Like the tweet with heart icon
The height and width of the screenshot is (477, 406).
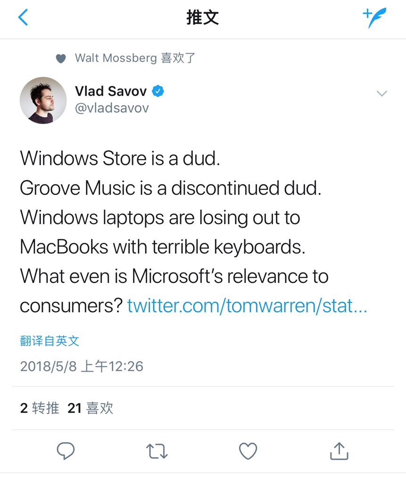(x=248, y=451)
